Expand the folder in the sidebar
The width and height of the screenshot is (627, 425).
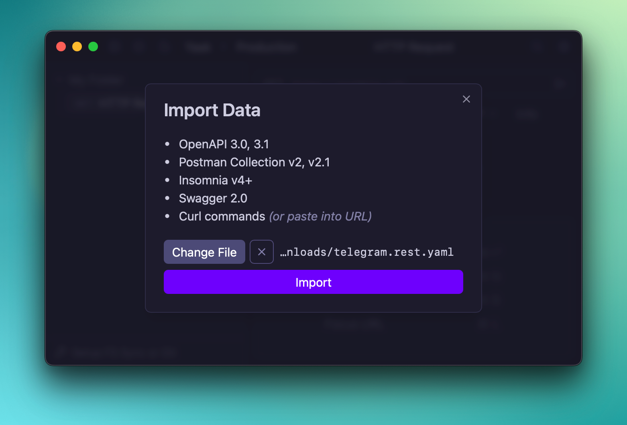[x=59, y=79]
